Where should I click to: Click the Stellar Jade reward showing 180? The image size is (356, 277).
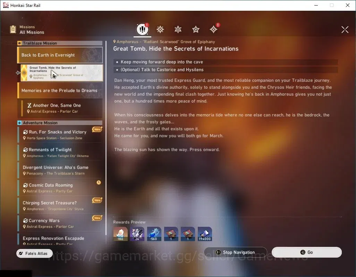click(120, 234)
